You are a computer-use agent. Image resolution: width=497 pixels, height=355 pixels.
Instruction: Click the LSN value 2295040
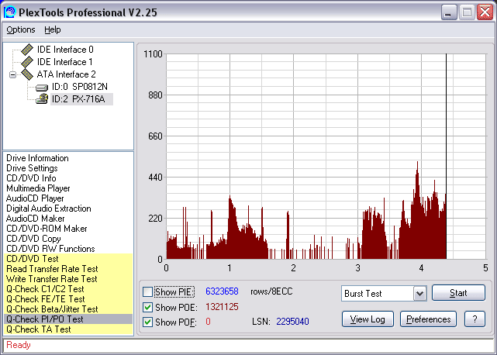(x=292, y=322)
